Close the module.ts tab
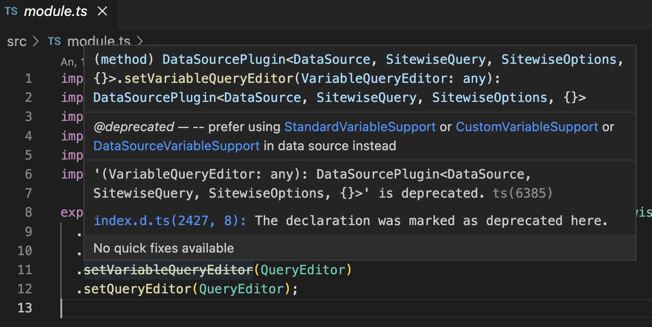This screenshot has height=327, width=652. (x=103, y=11)
